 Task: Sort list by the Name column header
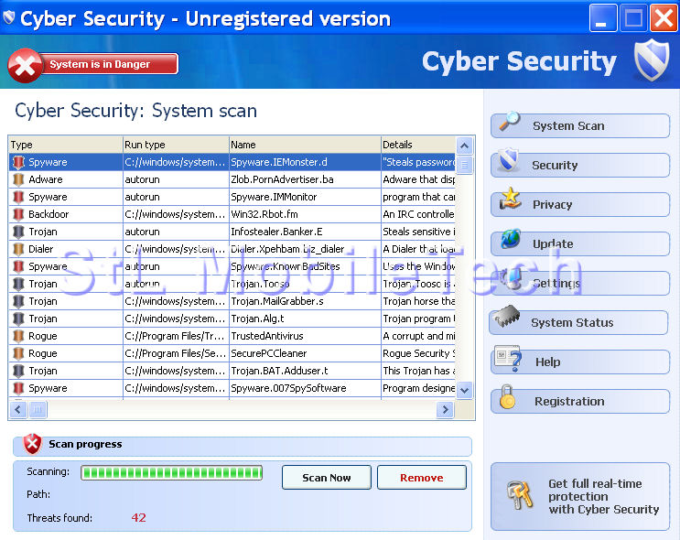pyautogui.click(x=304, y=145)
